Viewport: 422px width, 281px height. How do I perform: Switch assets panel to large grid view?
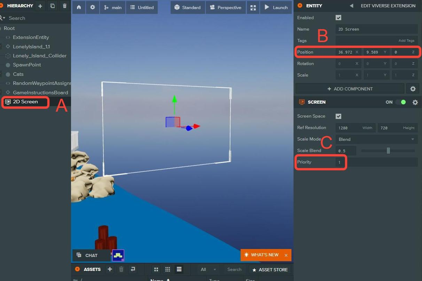point(156,269)
